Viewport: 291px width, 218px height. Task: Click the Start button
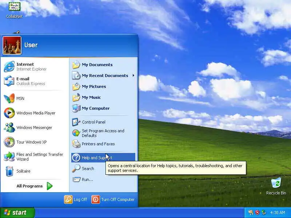[17, 213]
